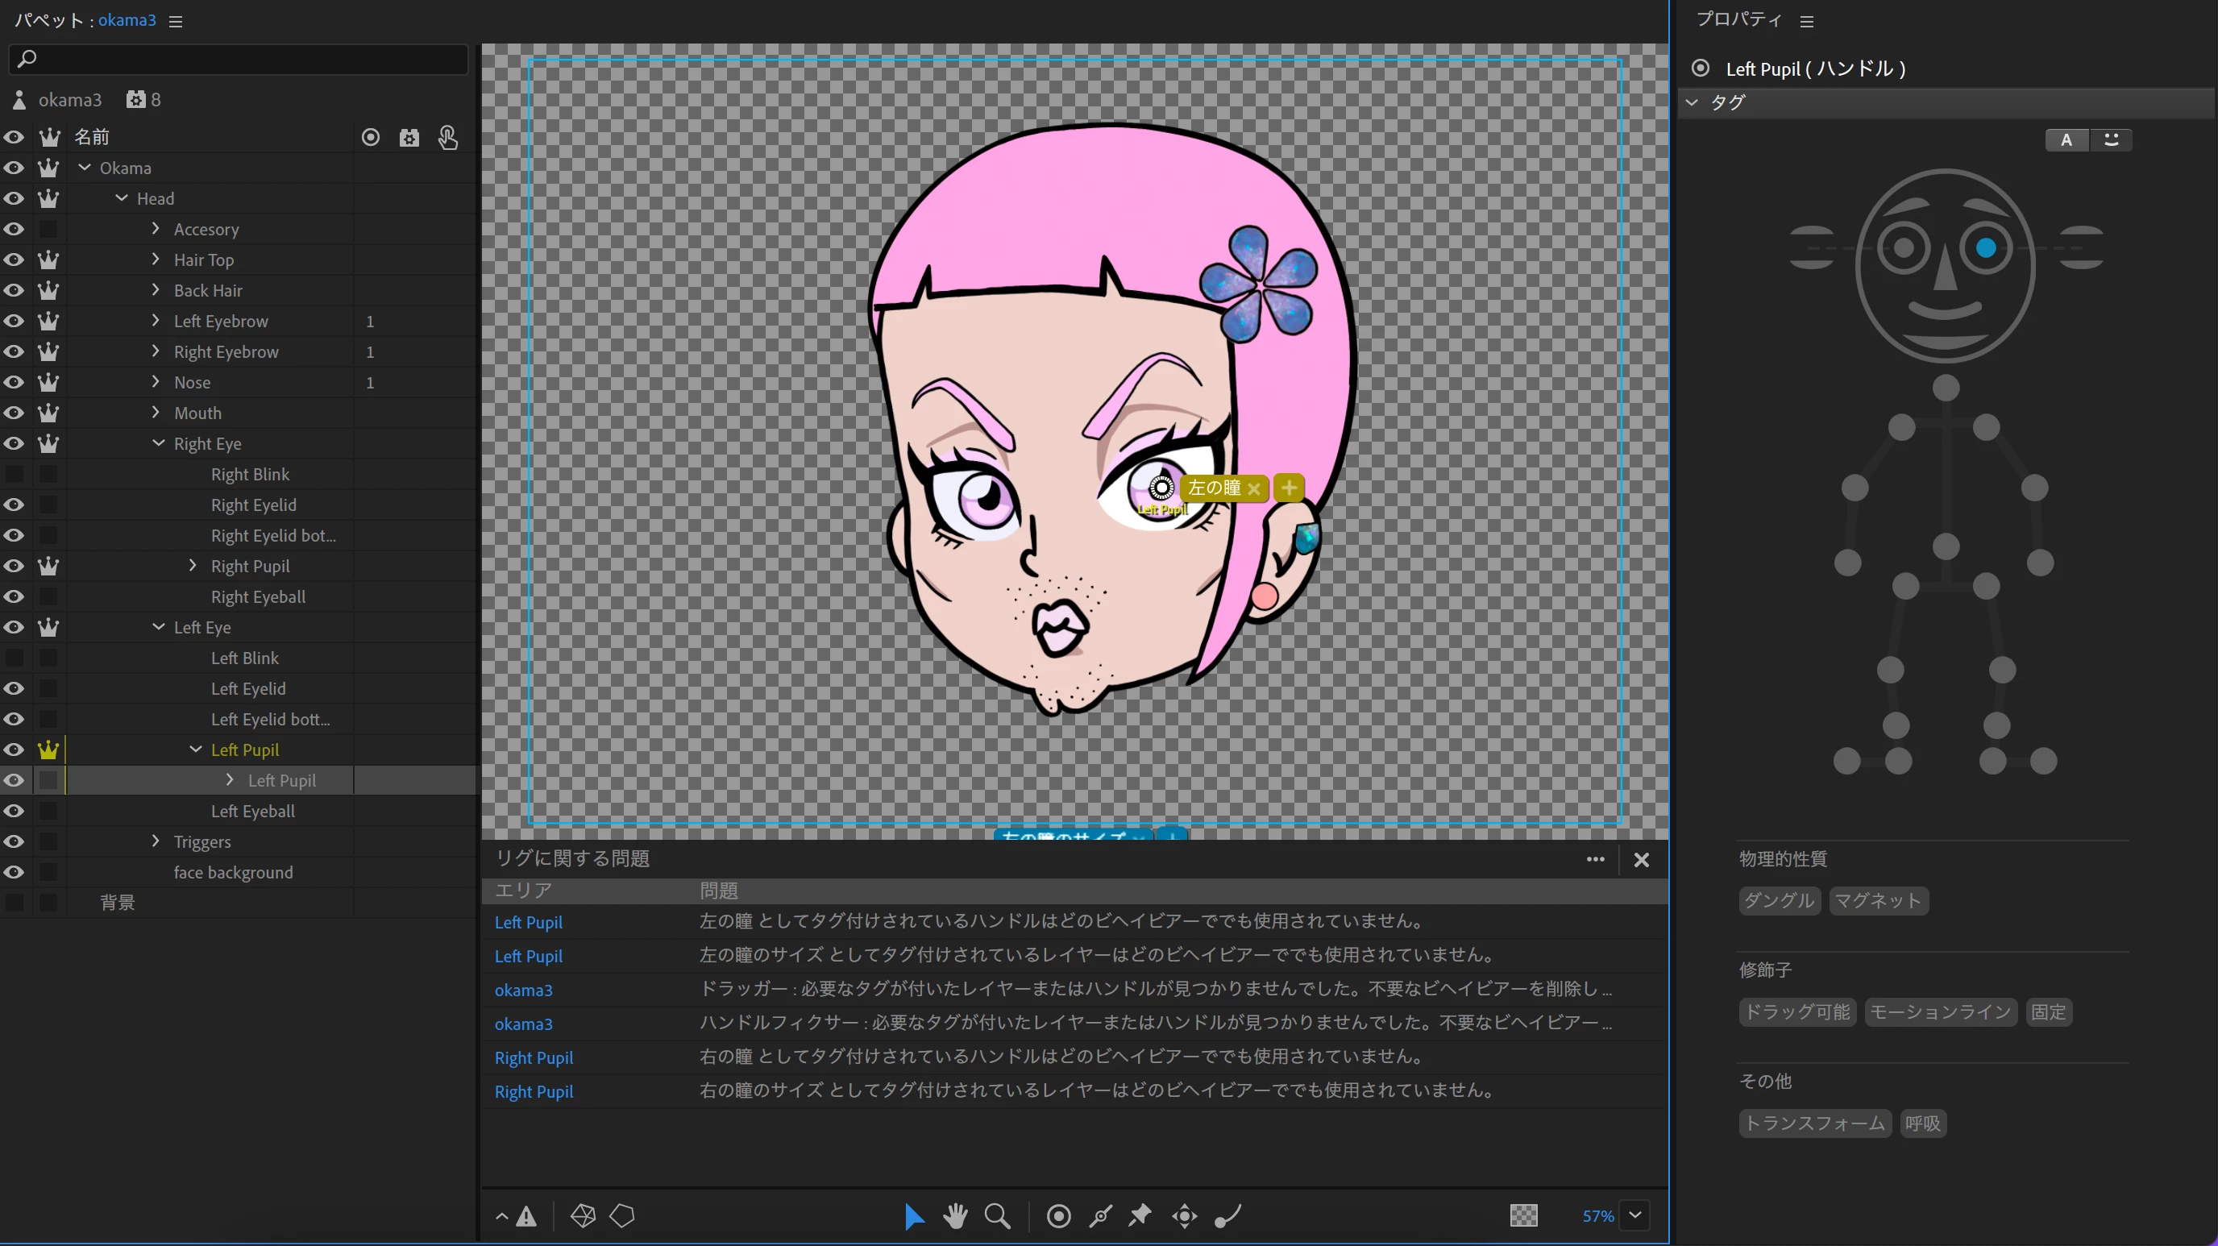Select the Handle tool in bottom toolbar

click(1058, 1216)
